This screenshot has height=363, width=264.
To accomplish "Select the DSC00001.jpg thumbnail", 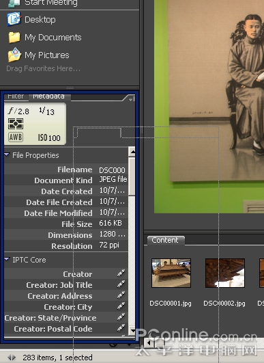I will (x=171, y=273).
